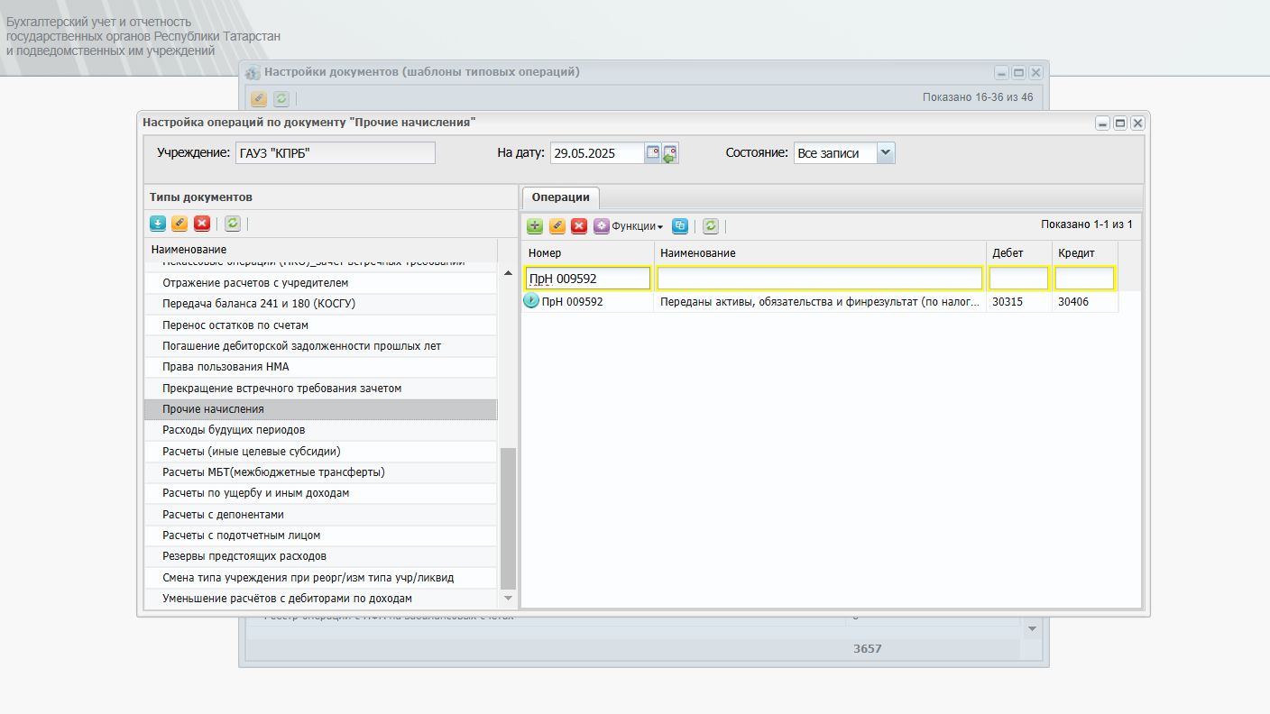Click the Наименование filter input field
The width and height of the screenshot is (1270, 714).
tap(820, 279)
